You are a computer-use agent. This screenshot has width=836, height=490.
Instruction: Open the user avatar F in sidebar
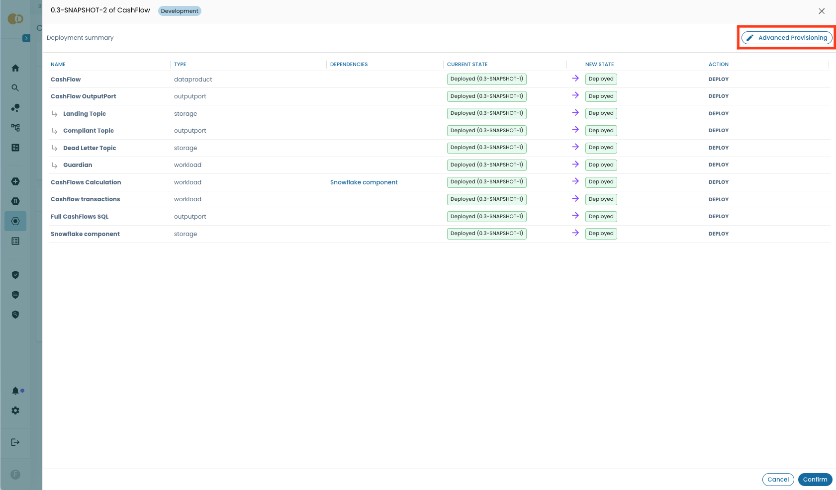point(15,475)
